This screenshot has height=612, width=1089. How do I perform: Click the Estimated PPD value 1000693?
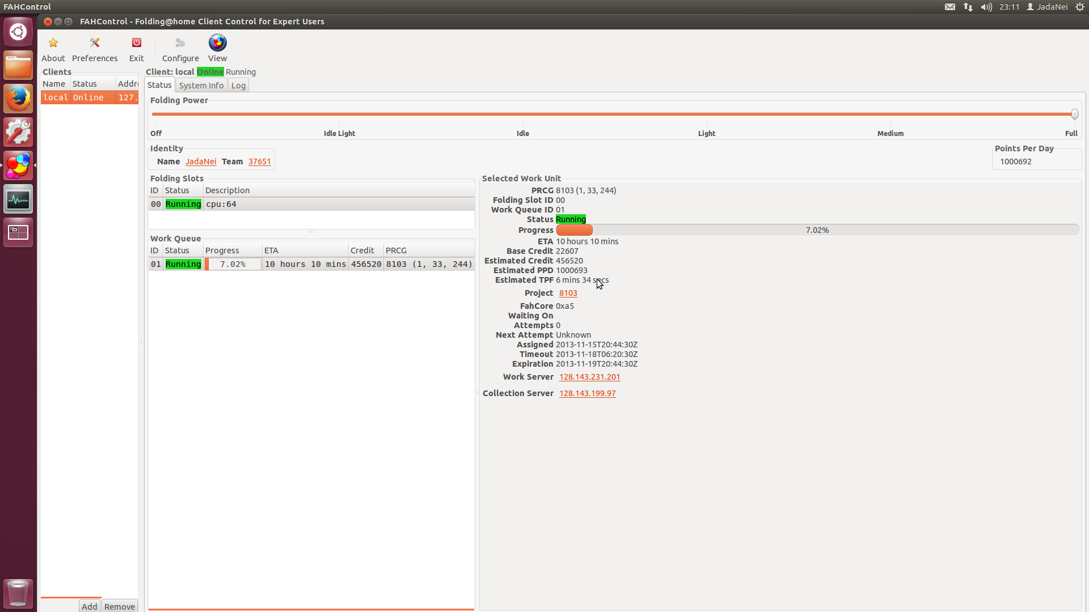point(572,270)
